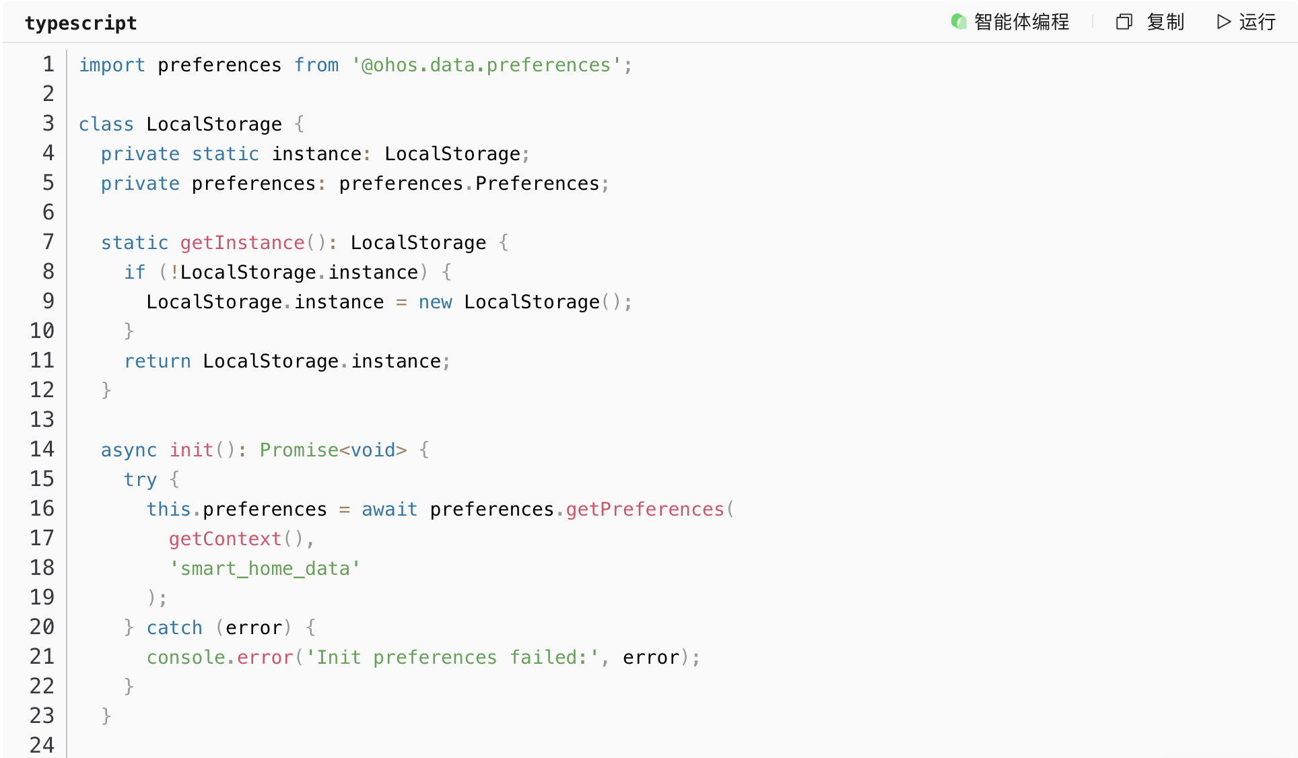Click the init method name
This screenshot has width=1298, height=758.
coord(191,450)
